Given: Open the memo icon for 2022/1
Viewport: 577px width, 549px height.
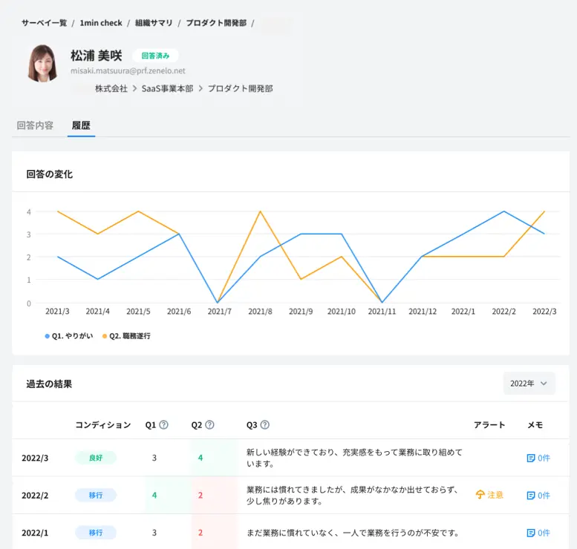Looking at the screenshot, I should coord(530,533).
